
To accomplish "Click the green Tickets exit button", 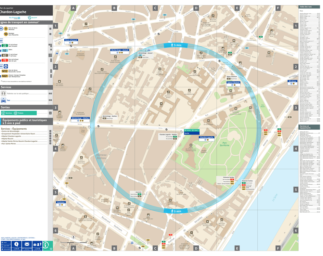I will pos(20,113).
